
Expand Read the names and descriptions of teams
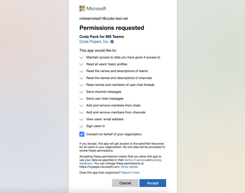81,71
